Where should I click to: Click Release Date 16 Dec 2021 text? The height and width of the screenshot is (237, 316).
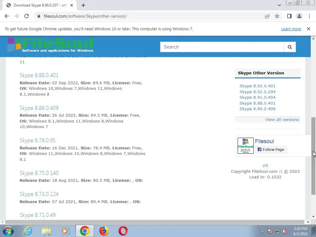pos(49,148)
